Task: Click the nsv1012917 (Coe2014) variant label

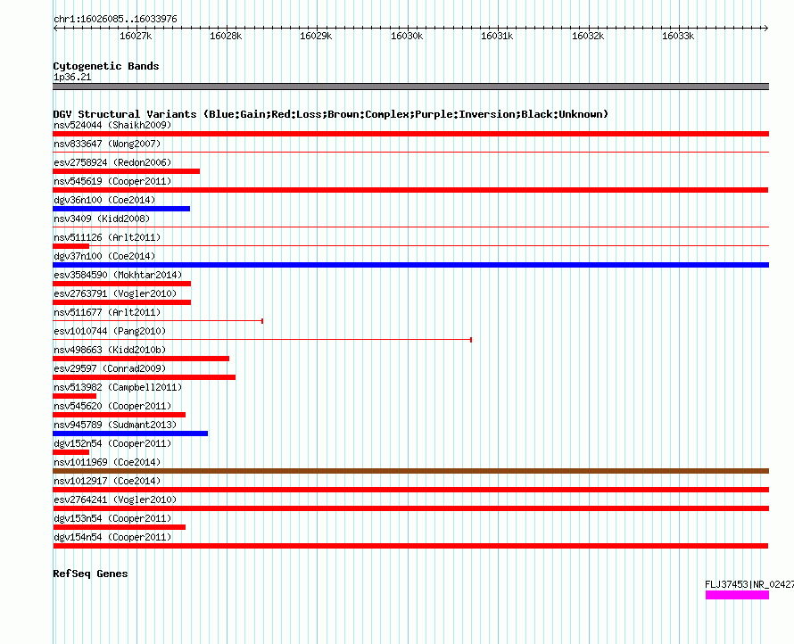Action: [x=107, y=481]
